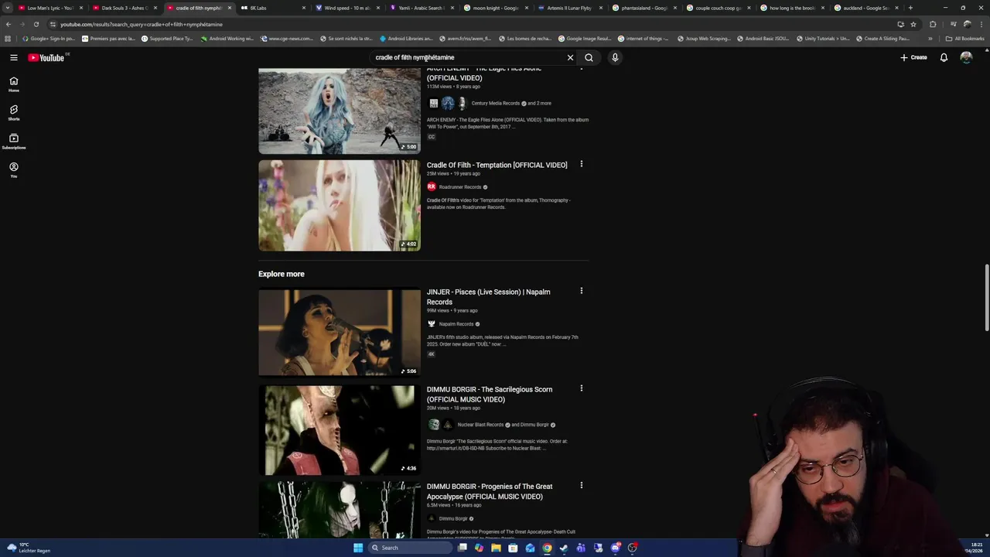Click the YouTube logo
This screenshot has height=557, width=990.
47,57
